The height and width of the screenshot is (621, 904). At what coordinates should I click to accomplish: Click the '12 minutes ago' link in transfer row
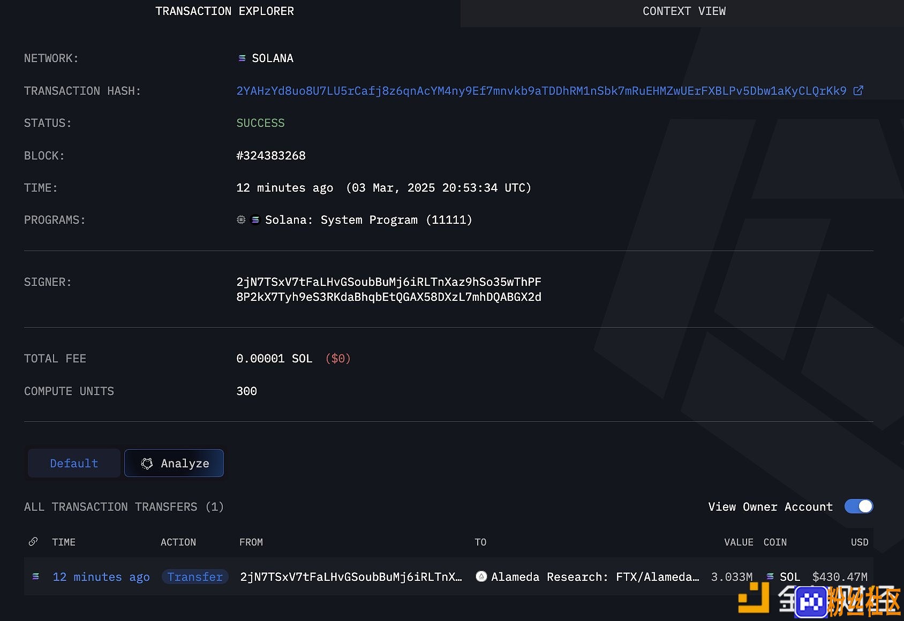click(101, 577)
